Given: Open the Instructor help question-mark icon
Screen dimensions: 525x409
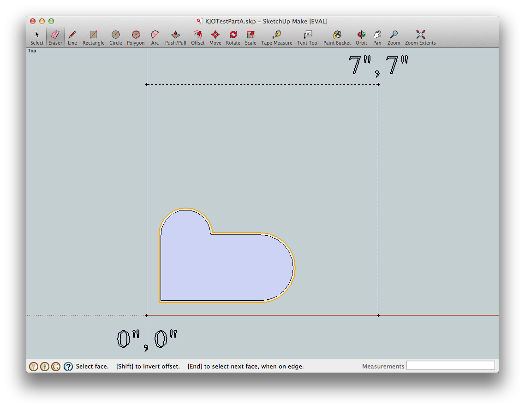Looking at the screenshot, I should pyautogui.click(x=68, y=367).
